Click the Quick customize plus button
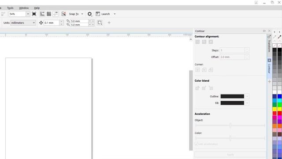Screen dimensions: 282x159 click(x=109, y=23)
